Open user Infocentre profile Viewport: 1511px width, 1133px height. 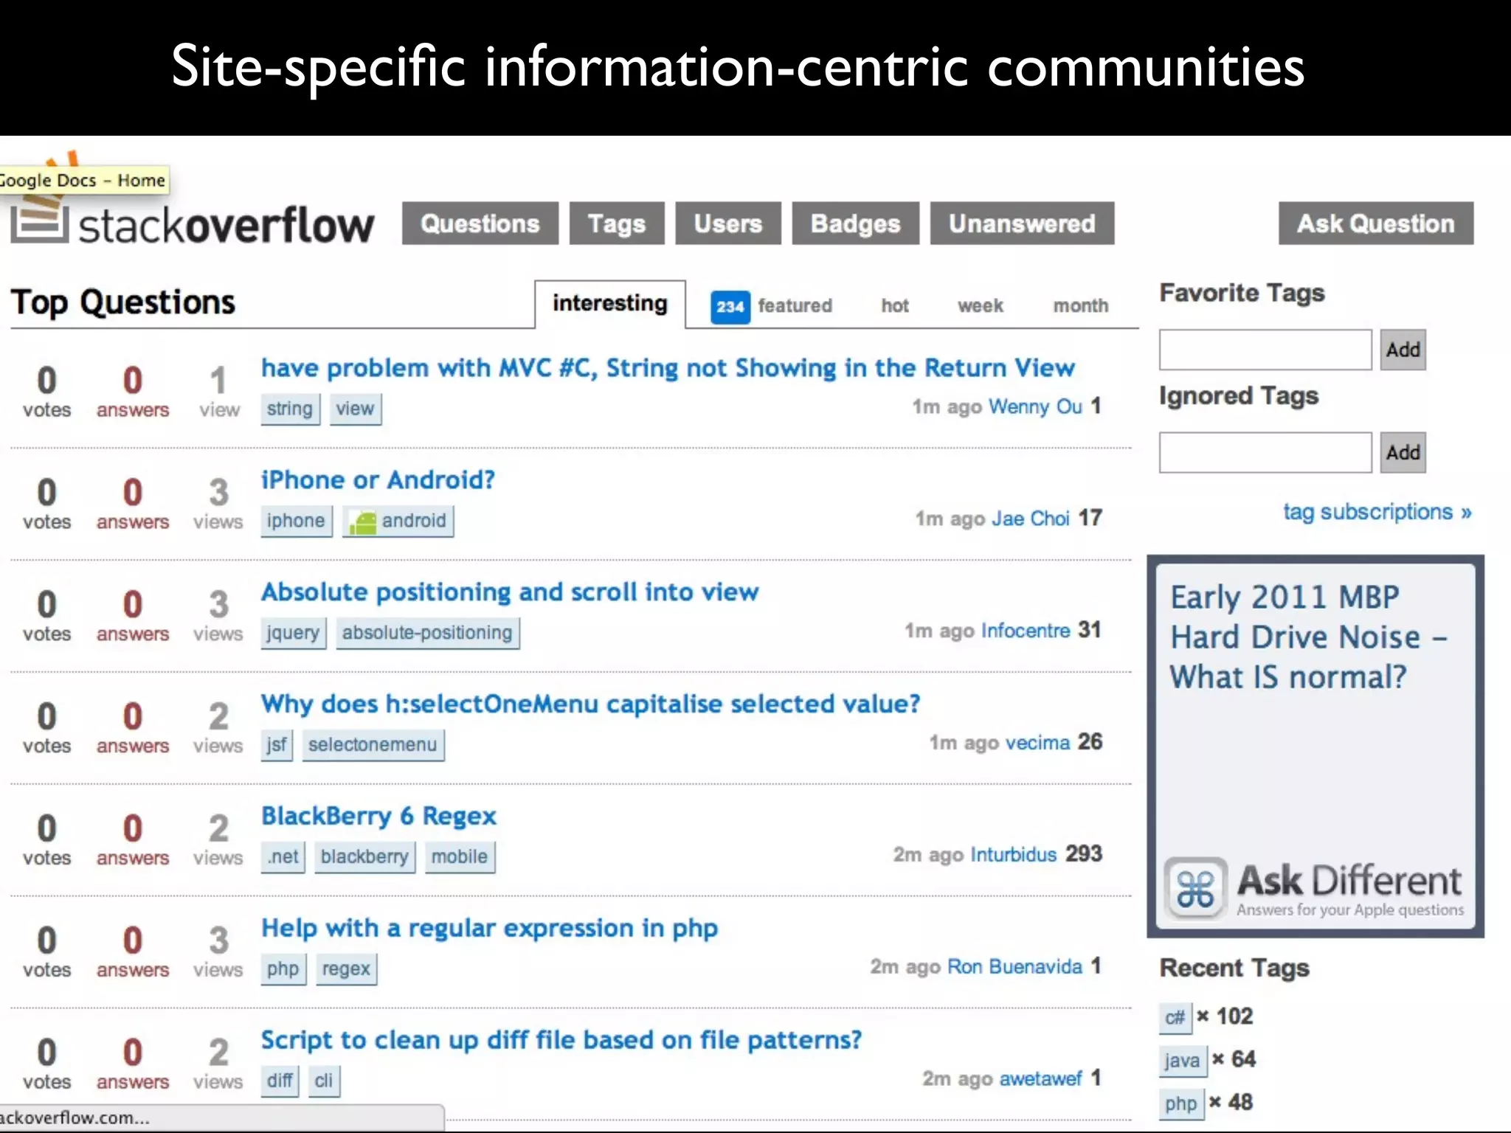click(x=1026, y=631)
